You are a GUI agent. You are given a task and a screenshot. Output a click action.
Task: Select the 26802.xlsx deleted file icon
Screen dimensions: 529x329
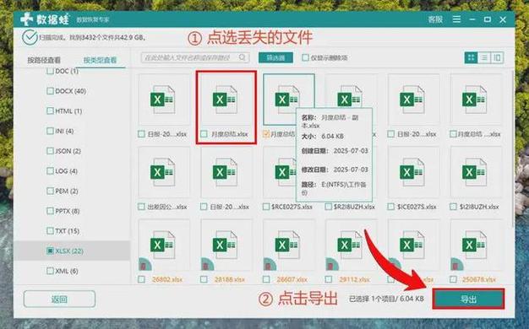click(163, 245)
